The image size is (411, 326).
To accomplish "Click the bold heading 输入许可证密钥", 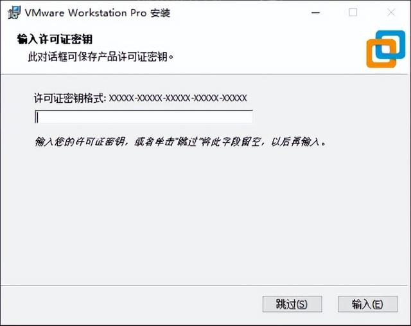I will (55, 39).
